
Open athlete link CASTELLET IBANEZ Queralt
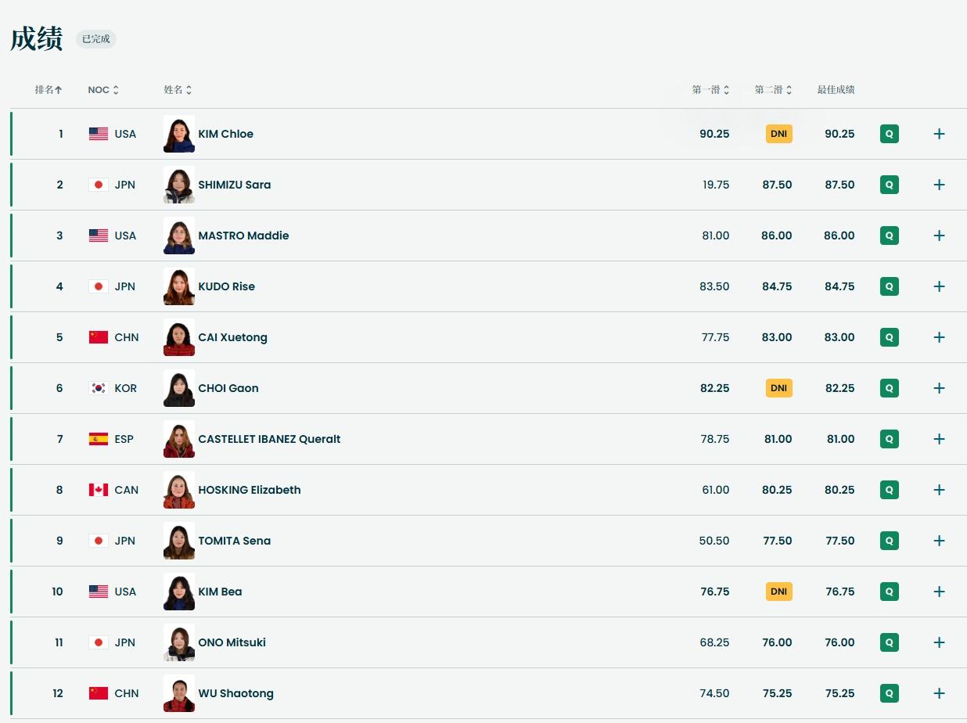269,439
